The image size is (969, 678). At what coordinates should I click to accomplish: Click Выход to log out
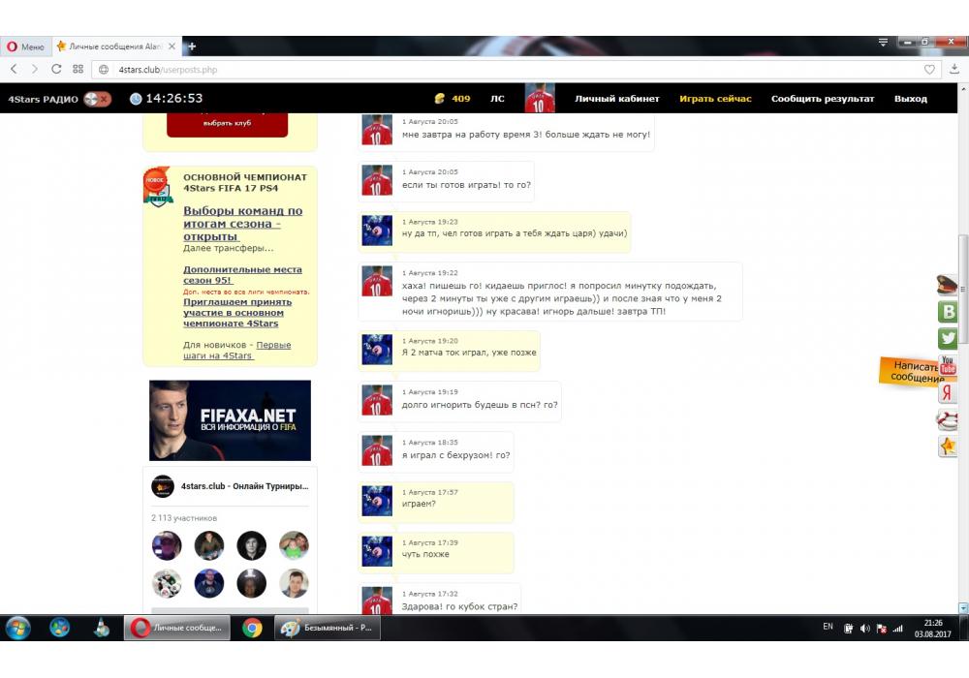(x=910, y=99)
